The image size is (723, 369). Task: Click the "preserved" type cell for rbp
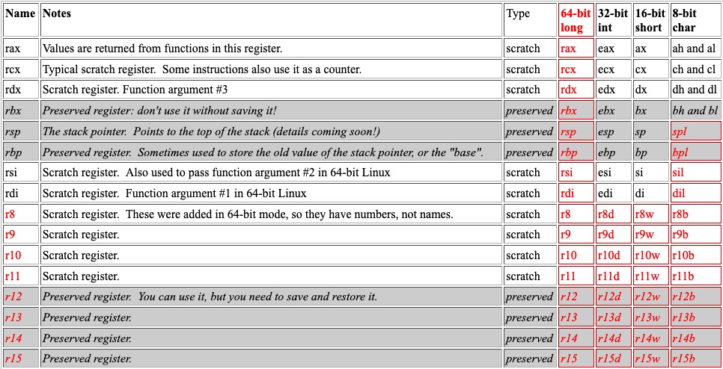pyautogui.click(x=530, y=152)
